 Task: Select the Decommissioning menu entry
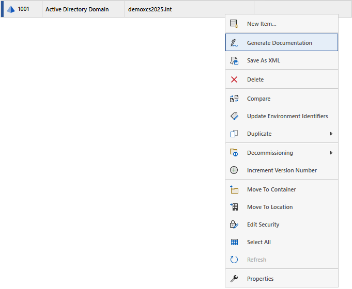270,153
